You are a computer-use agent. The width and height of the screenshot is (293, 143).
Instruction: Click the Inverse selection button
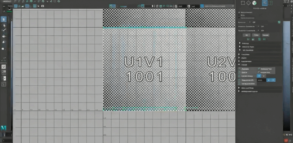click(x=263, y=35)
